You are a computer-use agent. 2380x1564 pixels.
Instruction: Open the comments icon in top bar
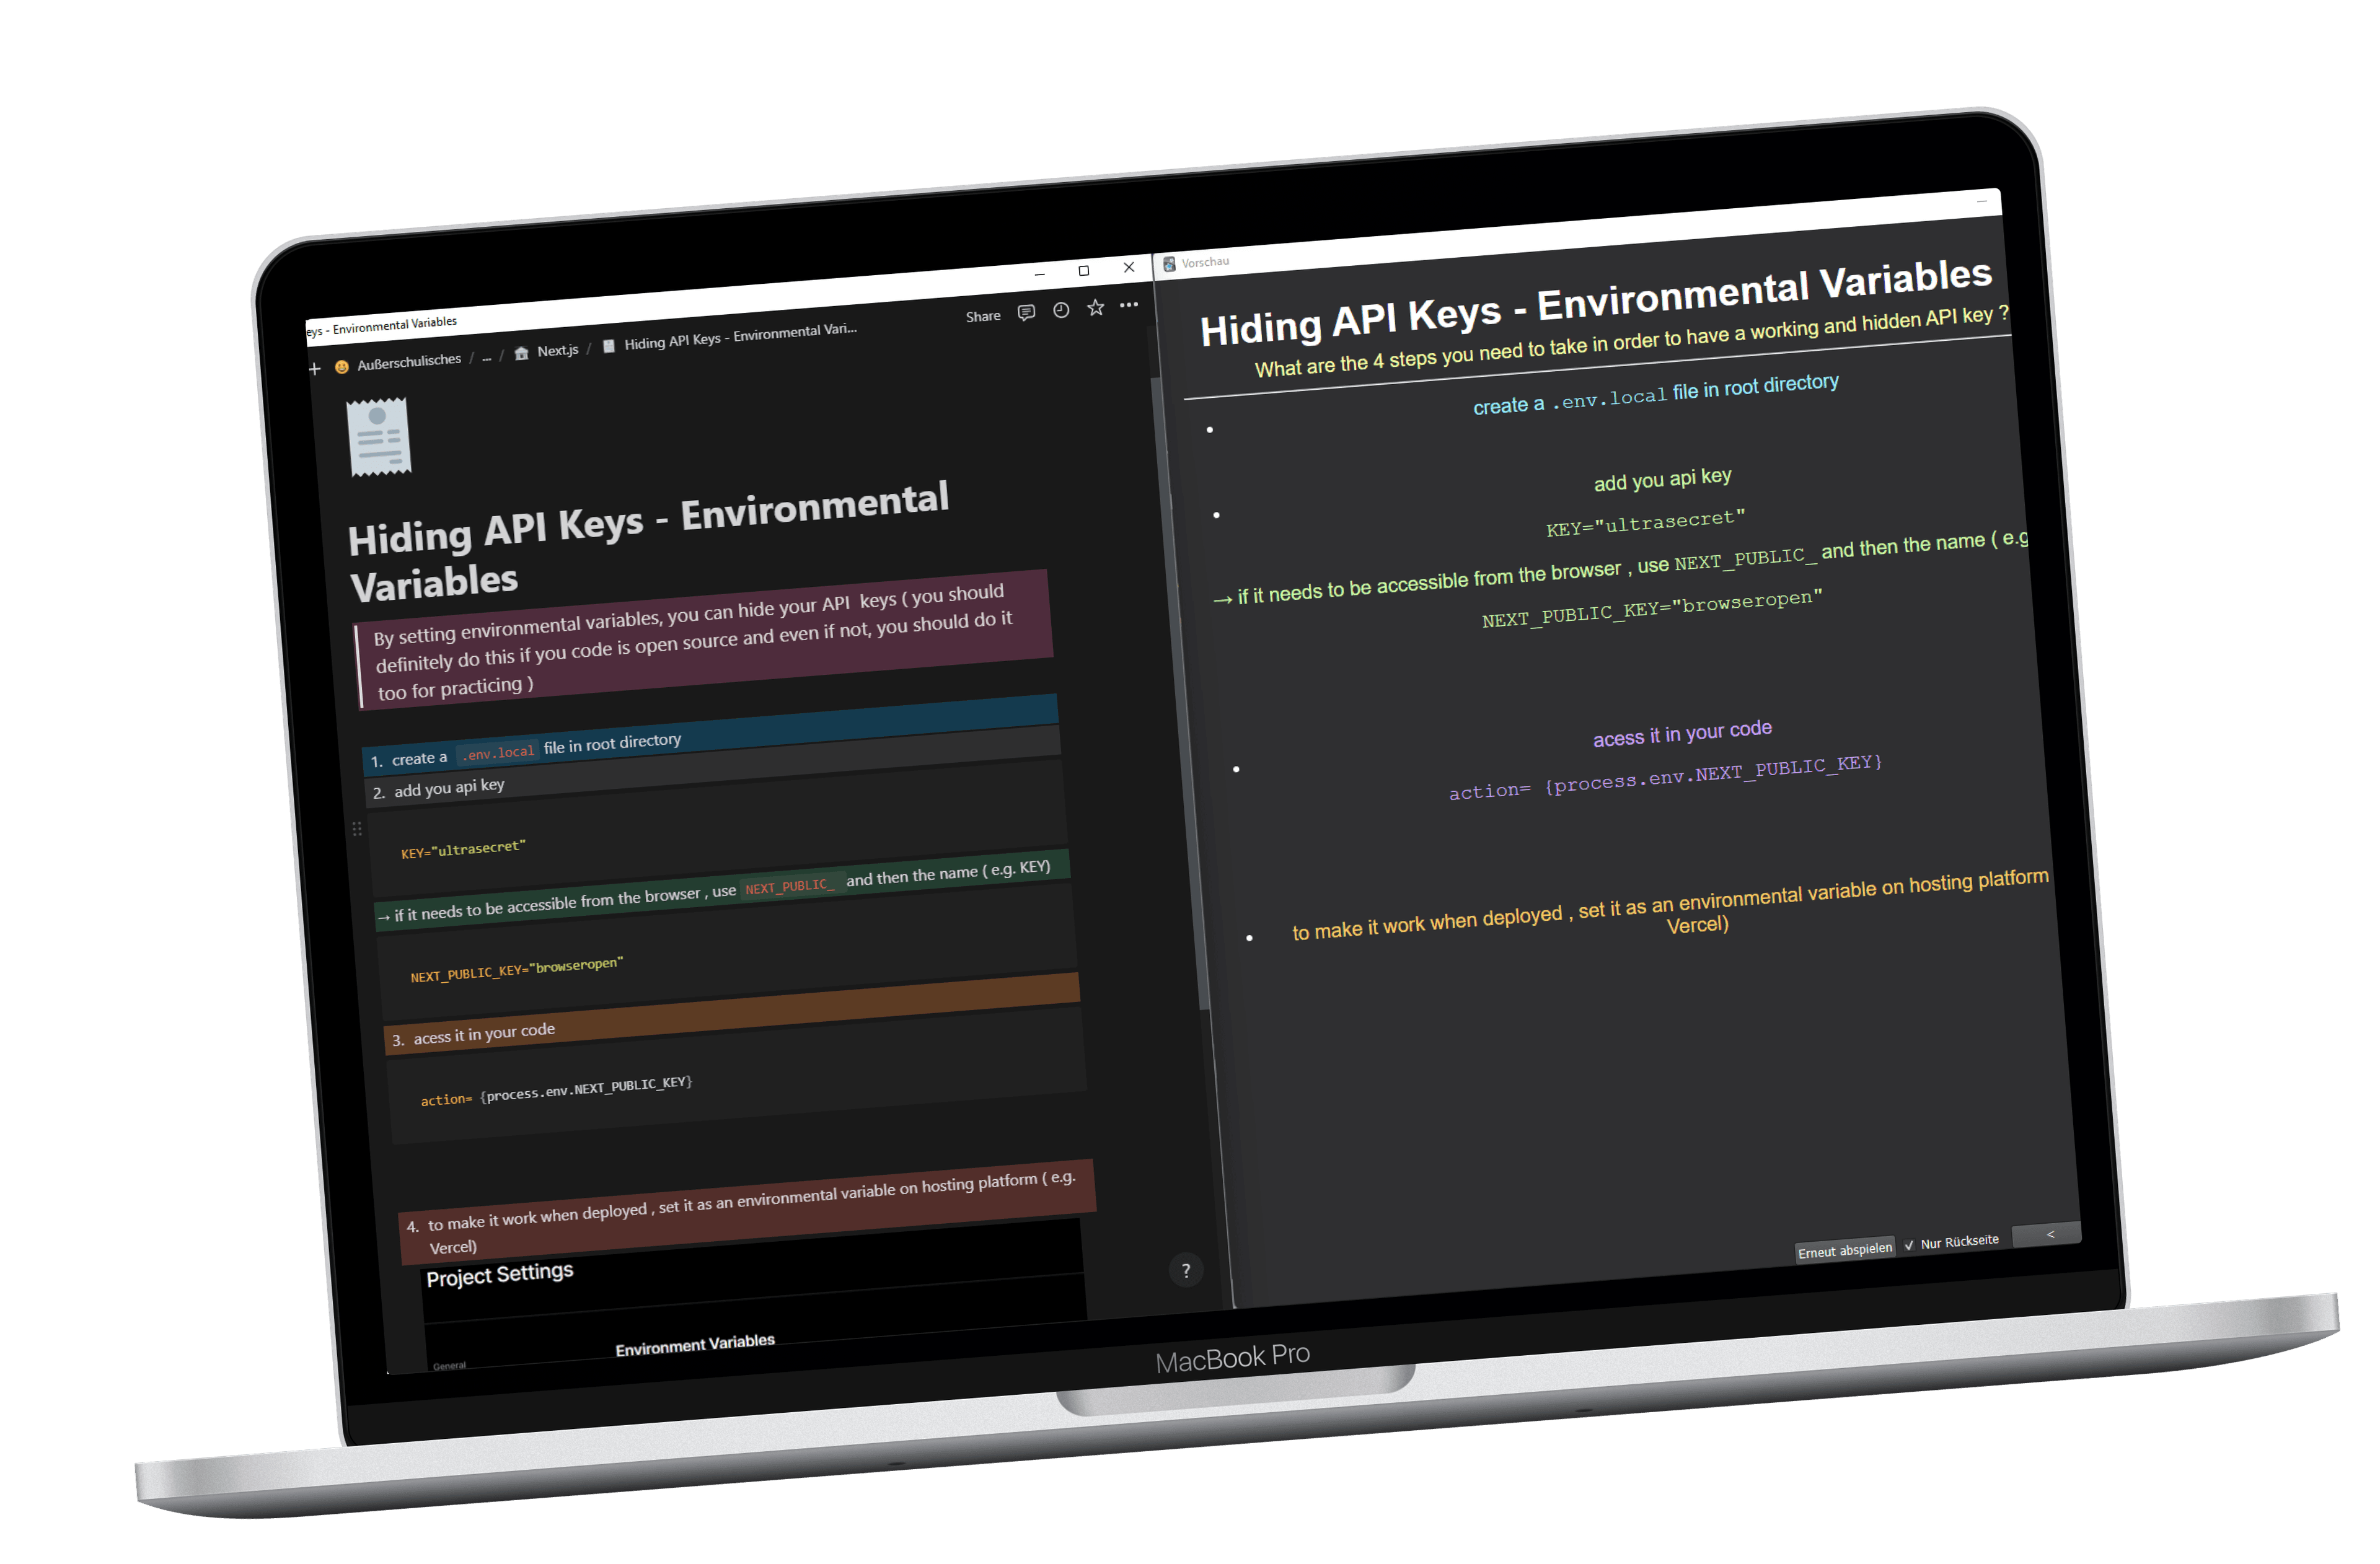coord(1026,312)
